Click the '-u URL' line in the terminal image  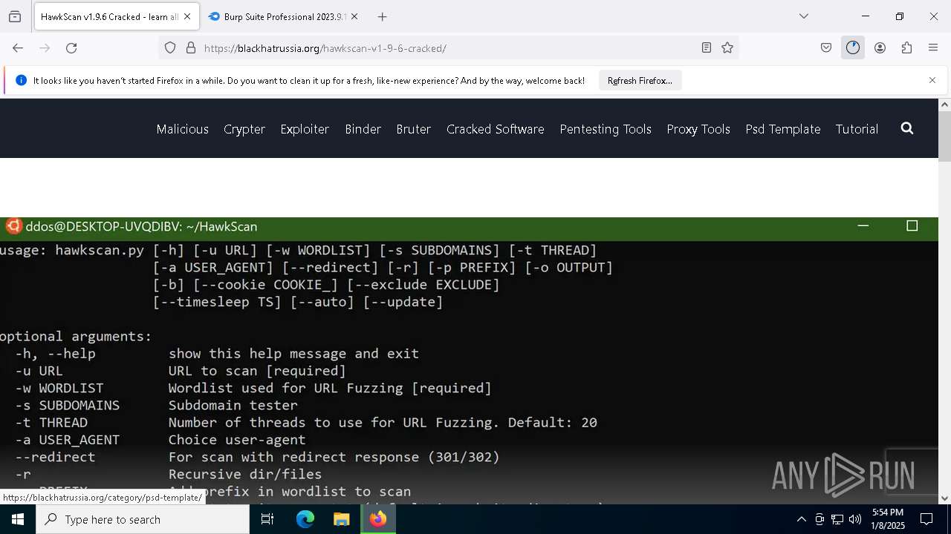[181, 371]
